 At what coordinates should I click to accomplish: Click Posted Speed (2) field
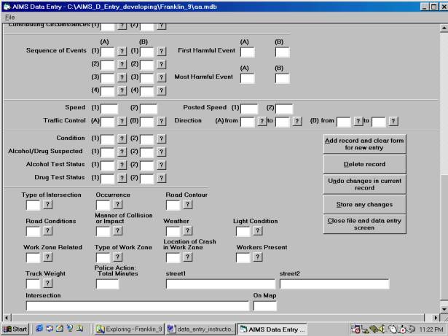coord(284,109)
